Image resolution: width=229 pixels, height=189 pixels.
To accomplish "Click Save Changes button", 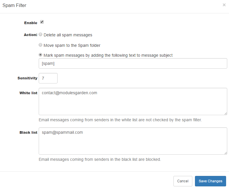I will 210,181.
